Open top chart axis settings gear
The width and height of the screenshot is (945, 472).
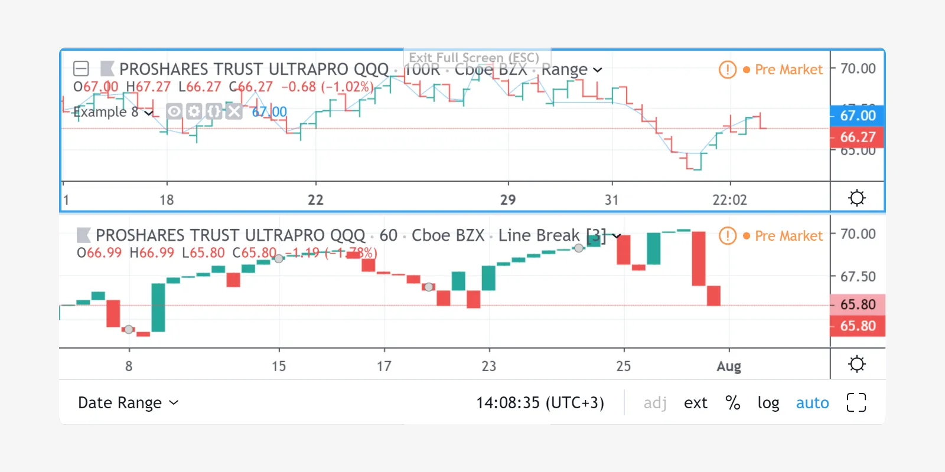click(x=856, y=198)
